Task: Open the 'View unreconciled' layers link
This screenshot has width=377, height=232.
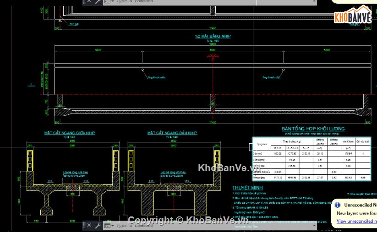Action: coord(356,221)
